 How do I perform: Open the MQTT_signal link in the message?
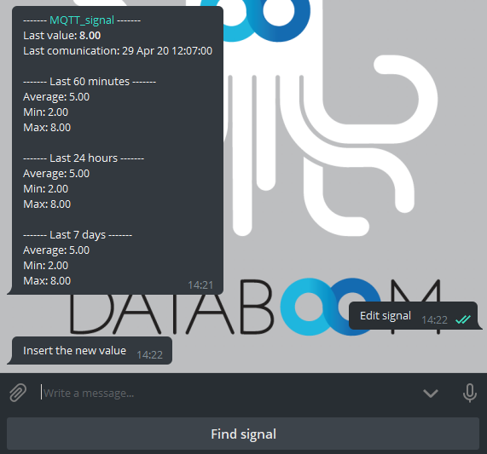[82, 20]
